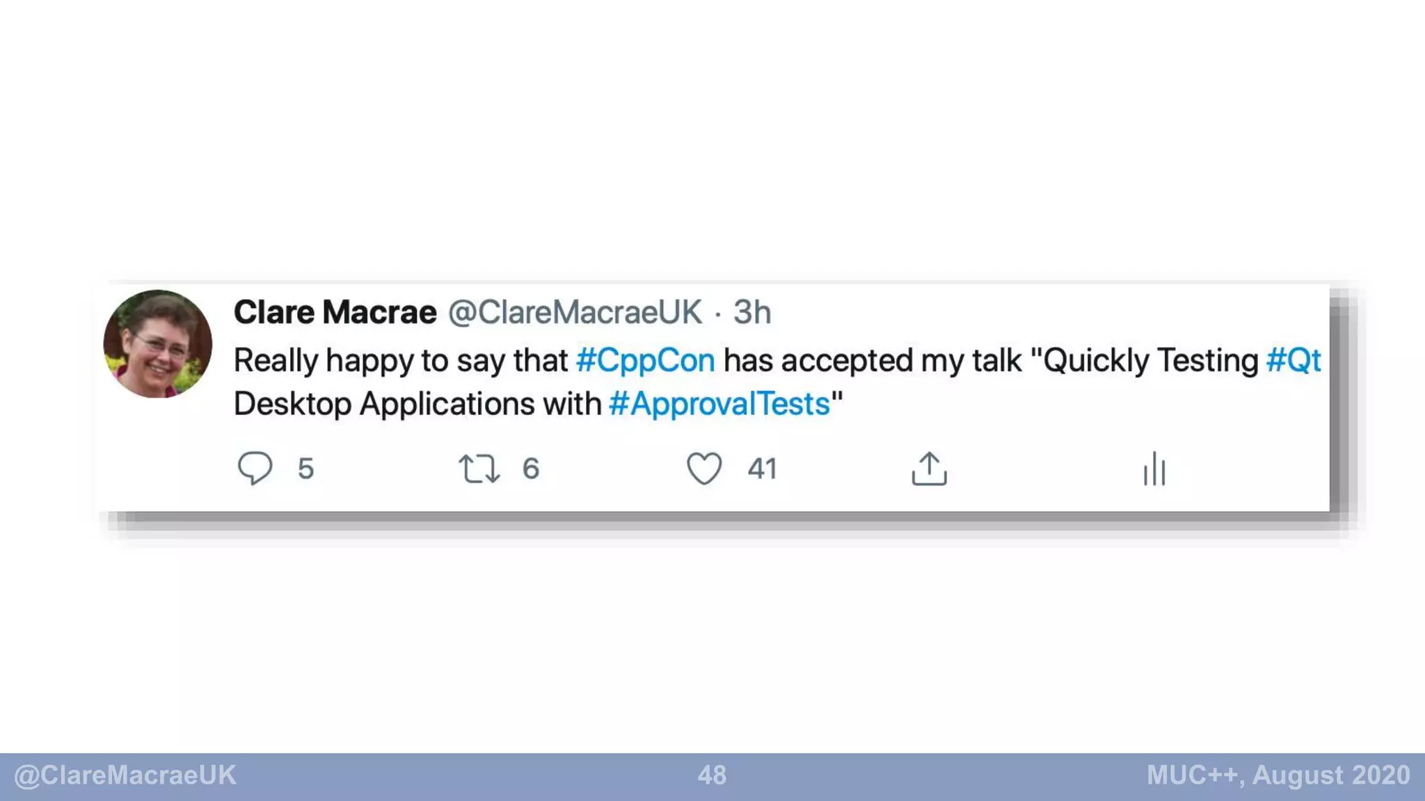This screenshot has height=801, width=1425.
Task: Click the reply speech bubble icon
Action: click(x=255, y=468)
